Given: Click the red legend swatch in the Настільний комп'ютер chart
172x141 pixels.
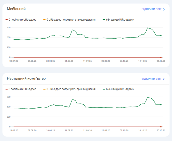Looking at the screenshot, I should (7, 89).
